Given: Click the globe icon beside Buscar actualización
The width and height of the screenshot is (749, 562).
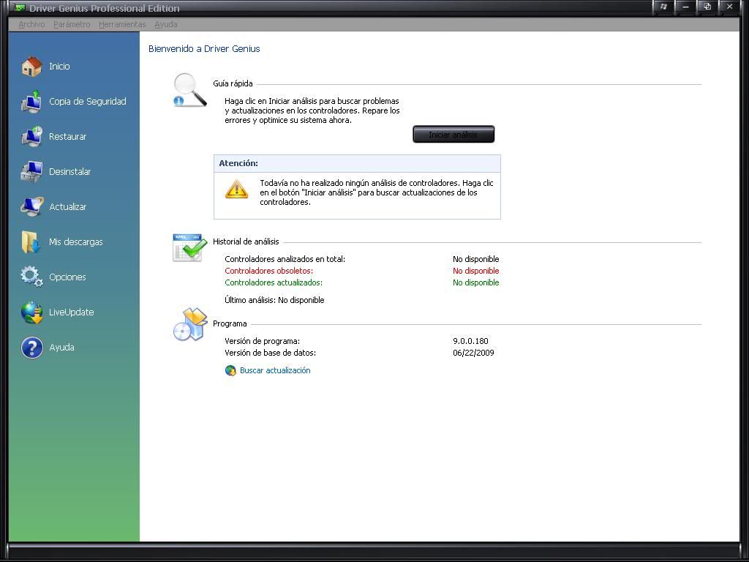Looking at the screenshot, I should 230,371.
